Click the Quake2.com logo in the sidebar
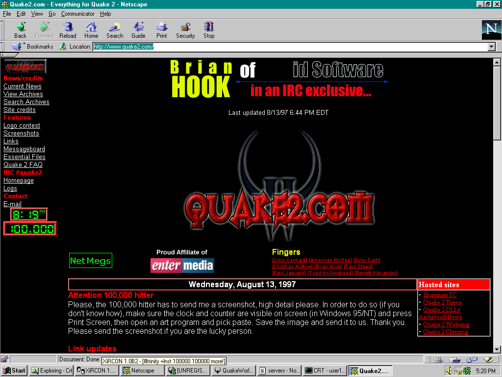 (25, 67)
